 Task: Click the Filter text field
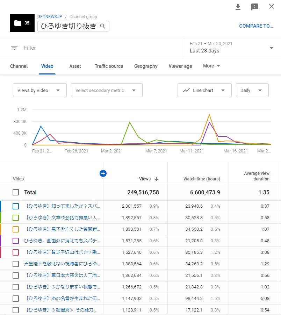click(30, 48)
